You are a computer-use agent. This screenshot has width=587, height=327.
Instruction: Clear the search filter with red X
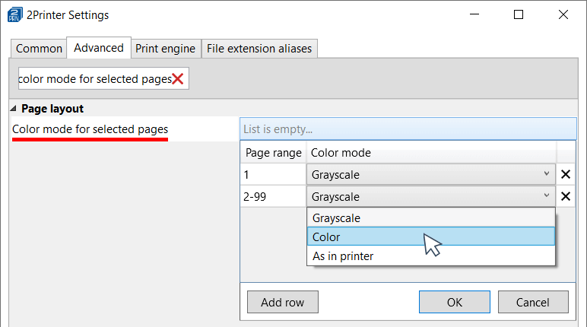pos(178,79)
